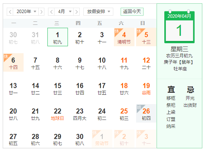
Task: Select April 22 地球日 date
Action: [57, 114]
